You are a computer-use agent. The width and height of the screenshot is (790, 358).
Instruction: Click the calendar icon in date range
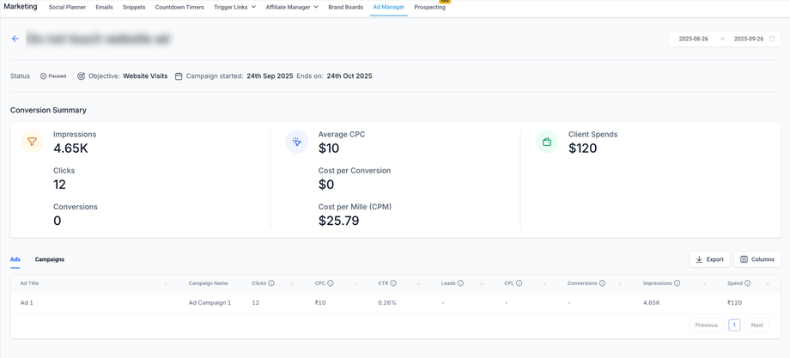tap(772, 39)
